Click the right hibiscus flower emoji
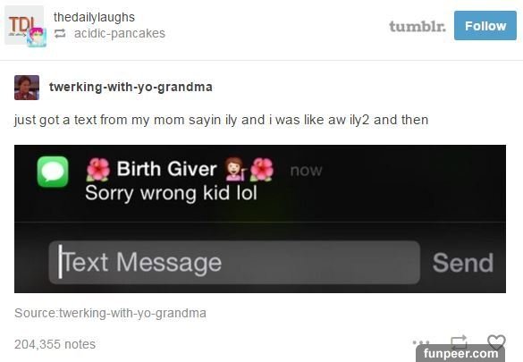This screenshot has width=523, height=362. (x=262, y=169)
